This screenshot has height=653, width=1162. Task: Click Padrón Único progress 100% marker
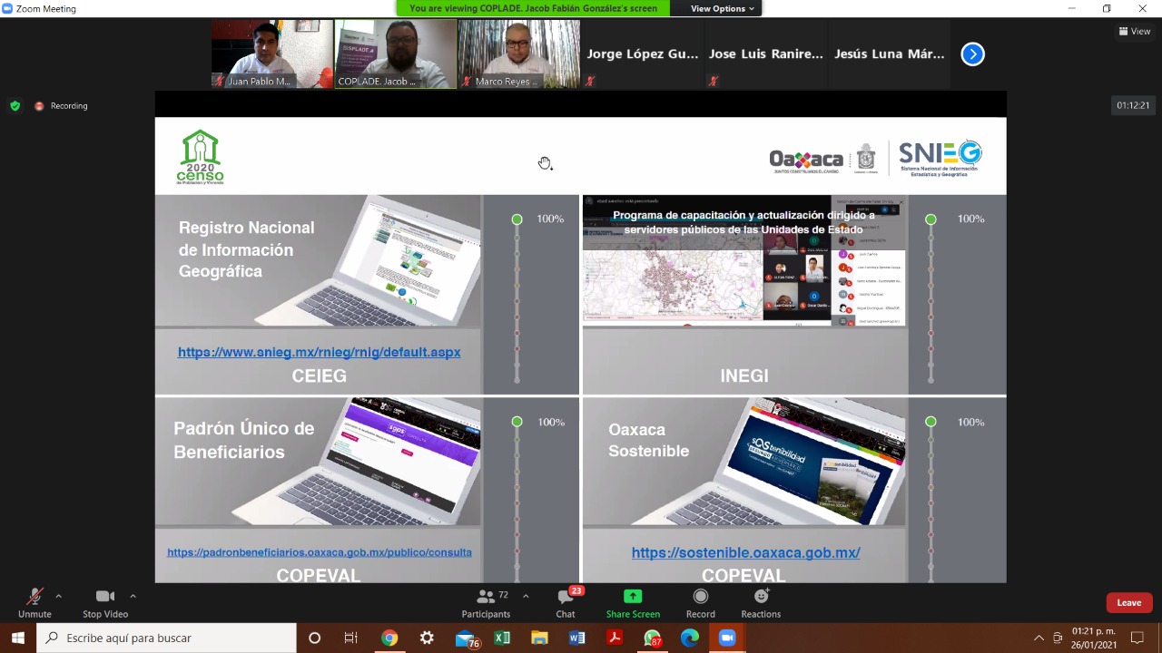(517, 422)
